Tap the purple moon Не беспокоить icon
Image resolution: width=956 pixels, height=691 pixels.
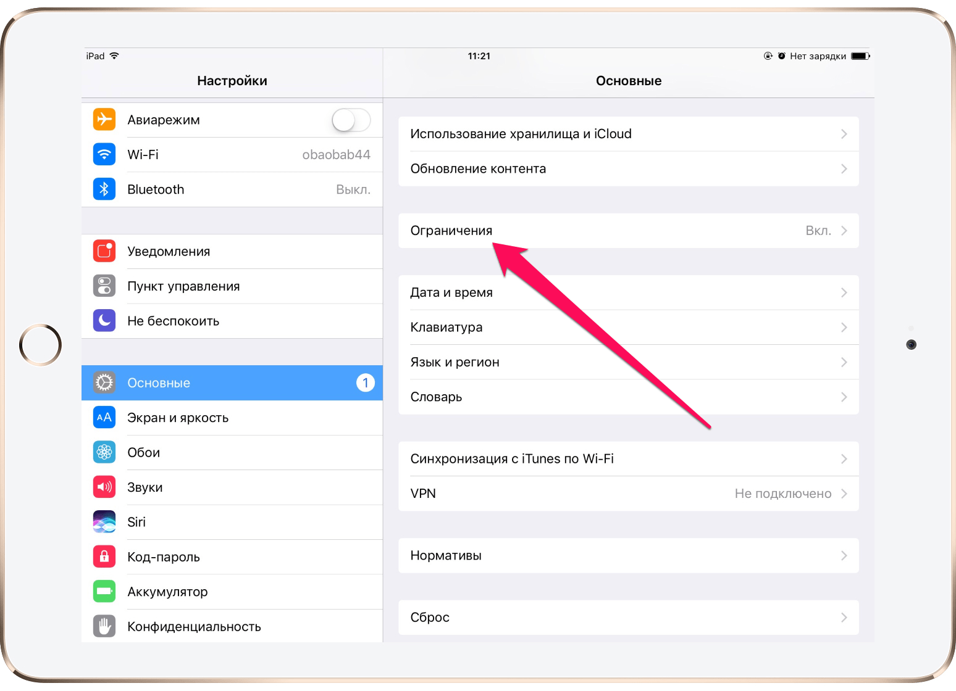[104, 320]
